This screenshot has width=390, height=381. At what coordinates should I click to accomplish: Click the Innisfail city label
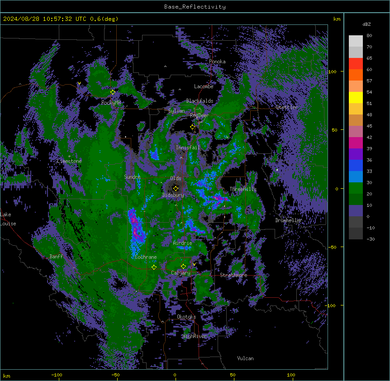click(188, 148)
